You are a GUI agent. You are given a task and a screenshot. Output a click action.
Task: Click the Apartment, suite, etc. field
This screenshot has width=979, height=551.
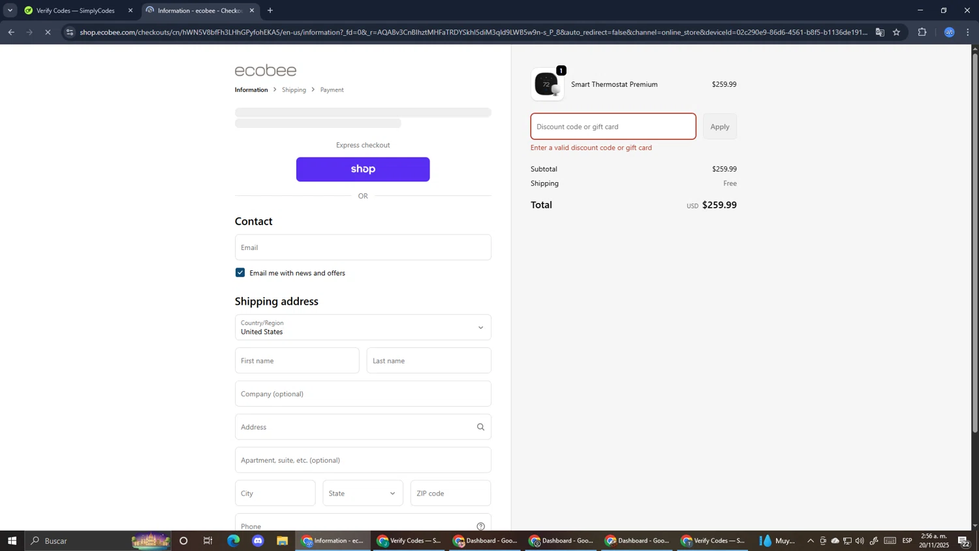pyautogui.click(x=363, y=460)
